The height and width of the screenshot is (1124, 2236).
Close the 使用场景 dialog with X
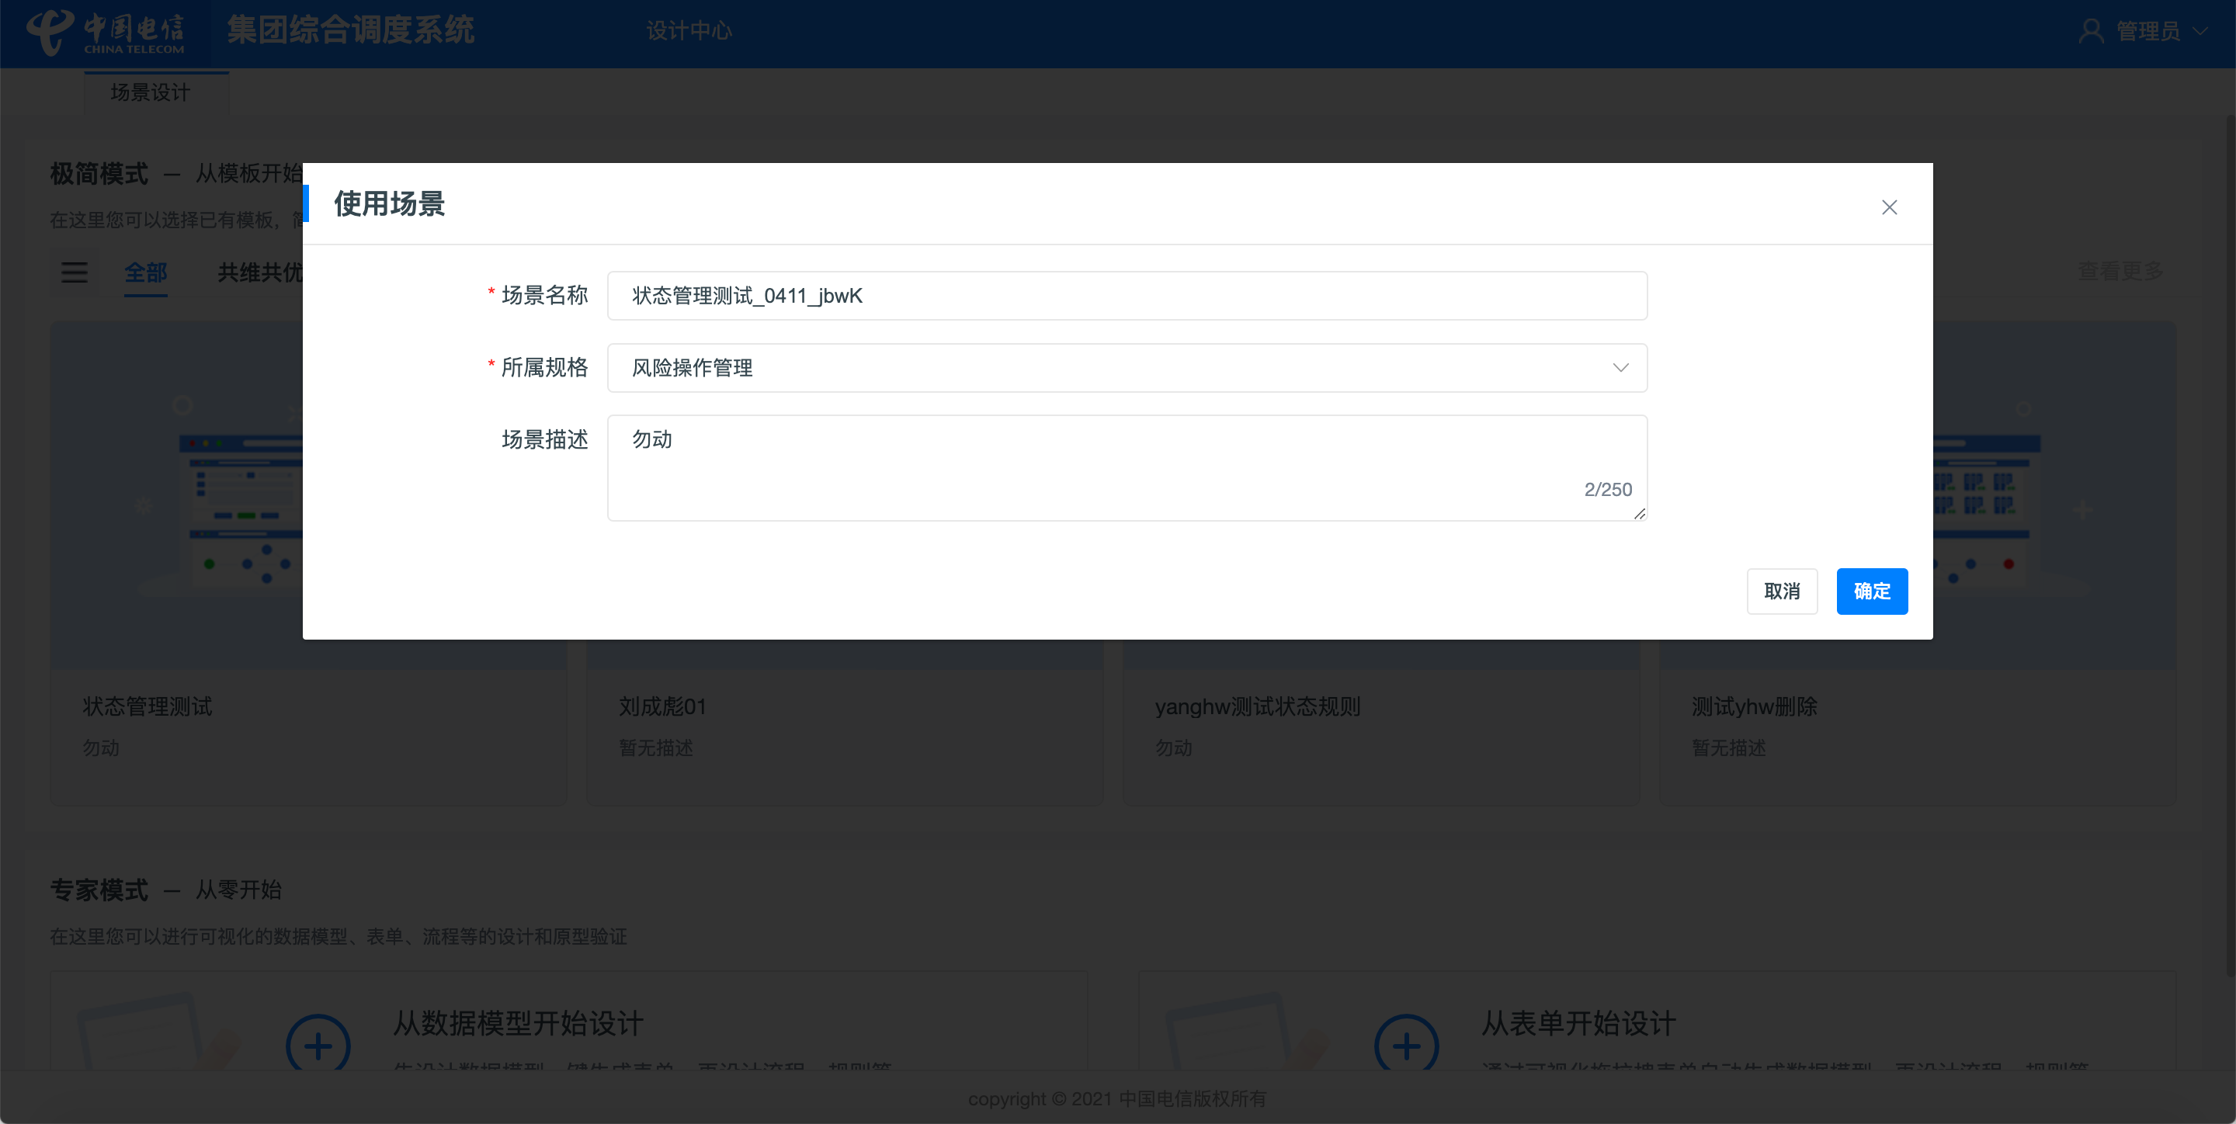[1889, 207]
